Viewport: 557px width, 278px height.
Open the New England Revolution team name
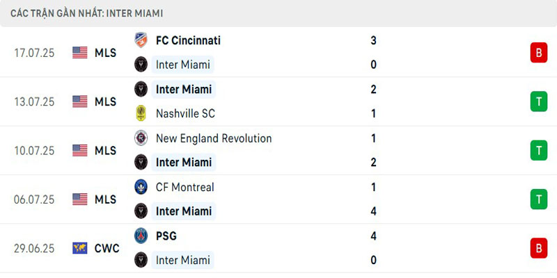214,138
